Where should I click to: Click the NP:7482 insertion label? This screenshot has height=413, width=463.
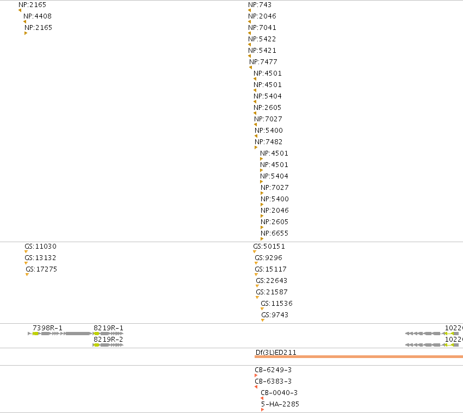[268, 142]
